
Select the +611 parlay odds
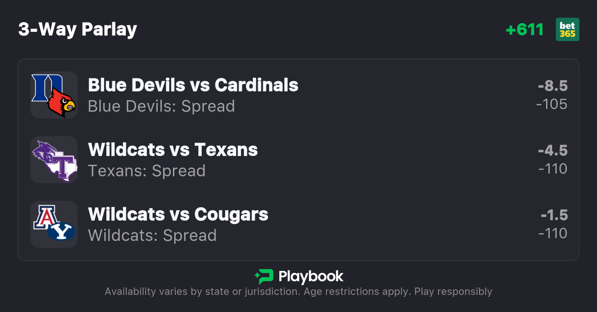[x=524, y=30]
